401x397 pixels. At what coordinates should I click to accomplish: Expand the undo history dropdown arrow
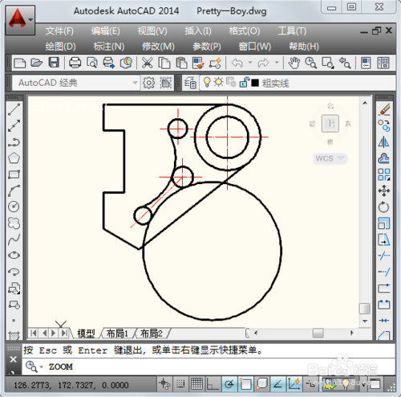point(250,63)
